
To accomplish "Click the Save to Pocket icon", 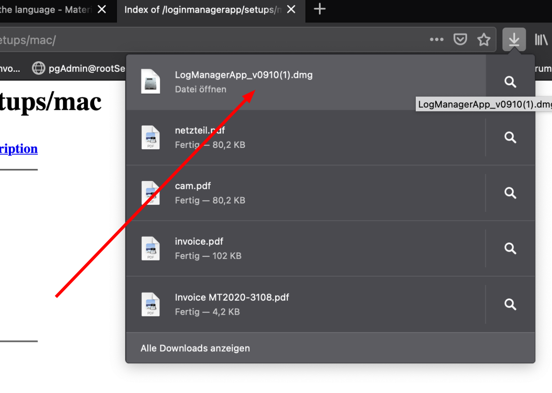I will click(460, 40).
